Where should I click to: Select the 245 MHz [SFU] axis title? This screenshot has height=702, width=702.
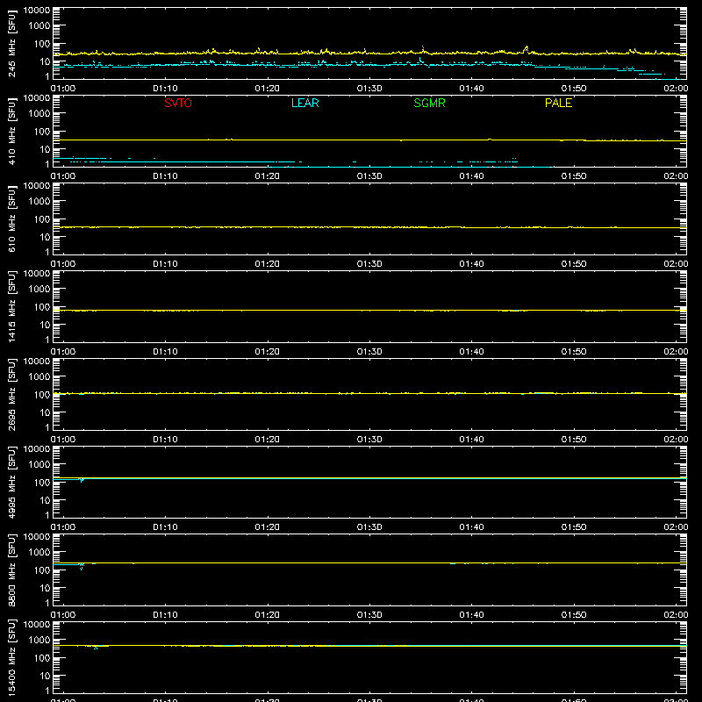click(12, 43)
